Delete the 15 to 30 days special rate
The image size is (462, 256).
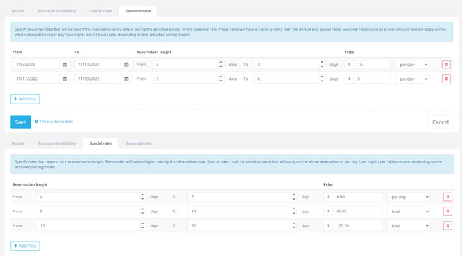click(x=447, y=225)
